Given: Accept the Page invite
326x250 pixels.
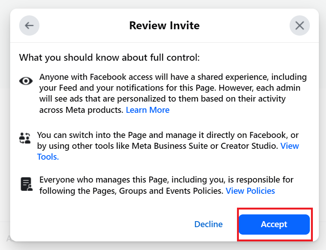Looking at the screenshot, I should tap(274, 224).
